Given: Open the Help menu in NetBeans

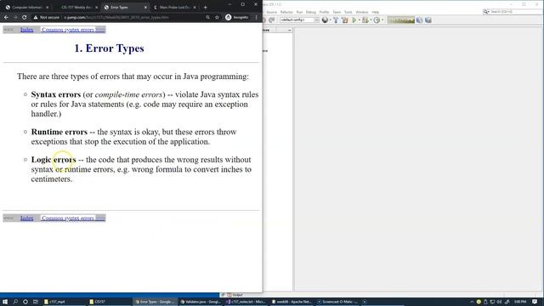Looking at the screenshot, I should [376, 12].
